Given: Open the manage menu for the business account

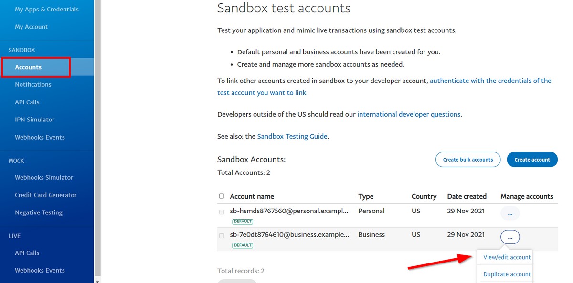Looking at the screenshot, I should pos(510,237).
